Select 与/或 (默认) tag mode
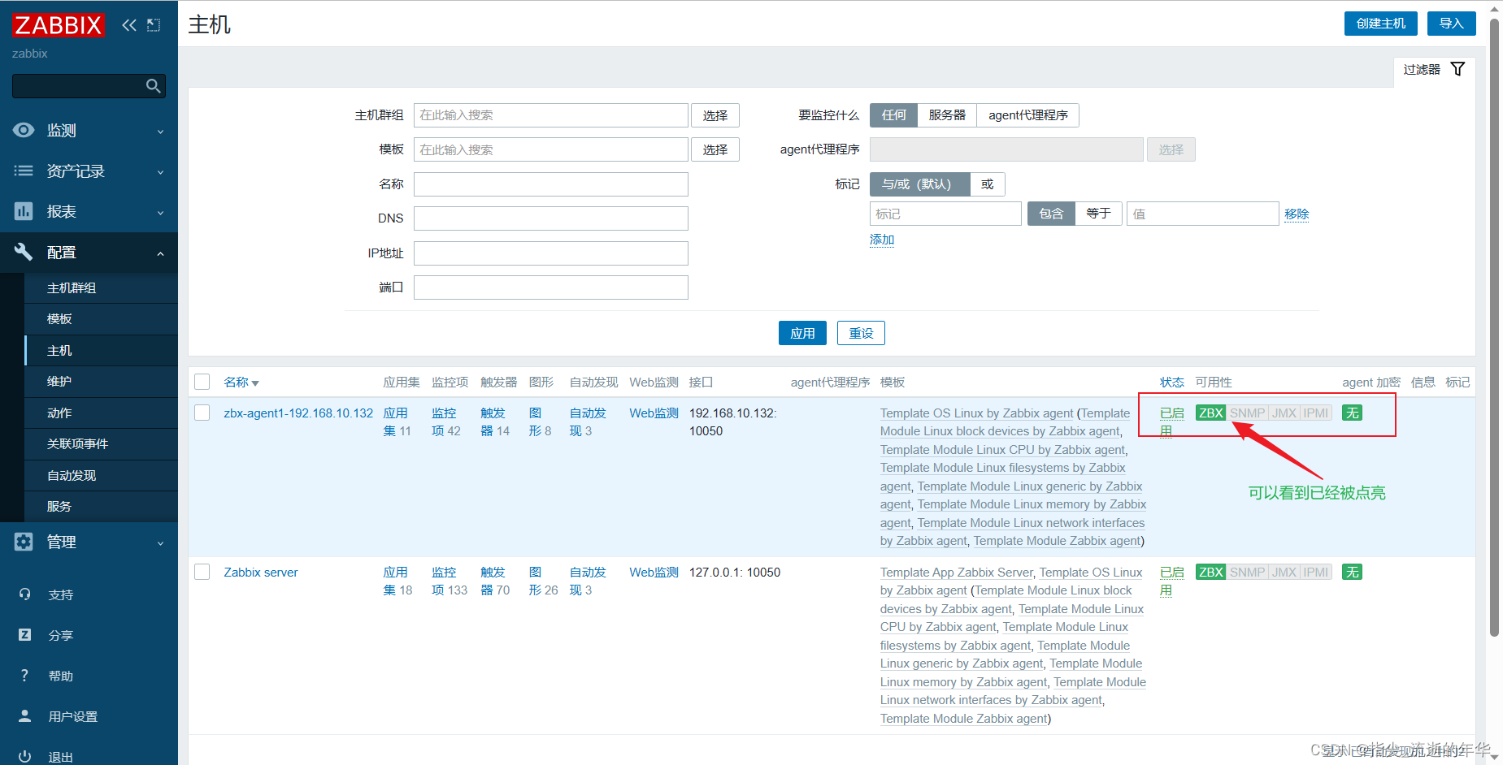Viewport: 1503px width, 765px height. [920, 184]
